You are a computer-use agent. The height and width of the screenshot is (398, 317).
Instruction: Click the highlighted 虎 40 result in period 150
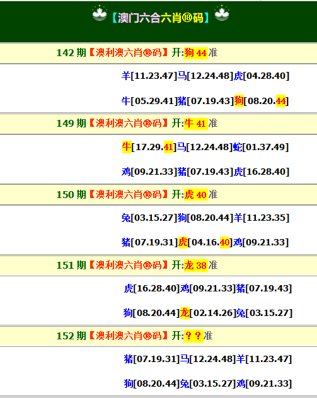click(196, 194)
